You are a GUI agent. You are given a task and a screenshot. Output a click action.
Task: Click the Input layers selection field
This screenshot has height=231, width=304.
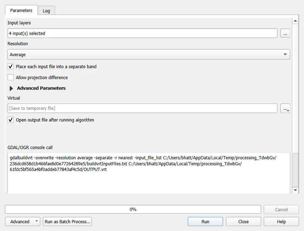pyautogui.click(x=142, y=33)
